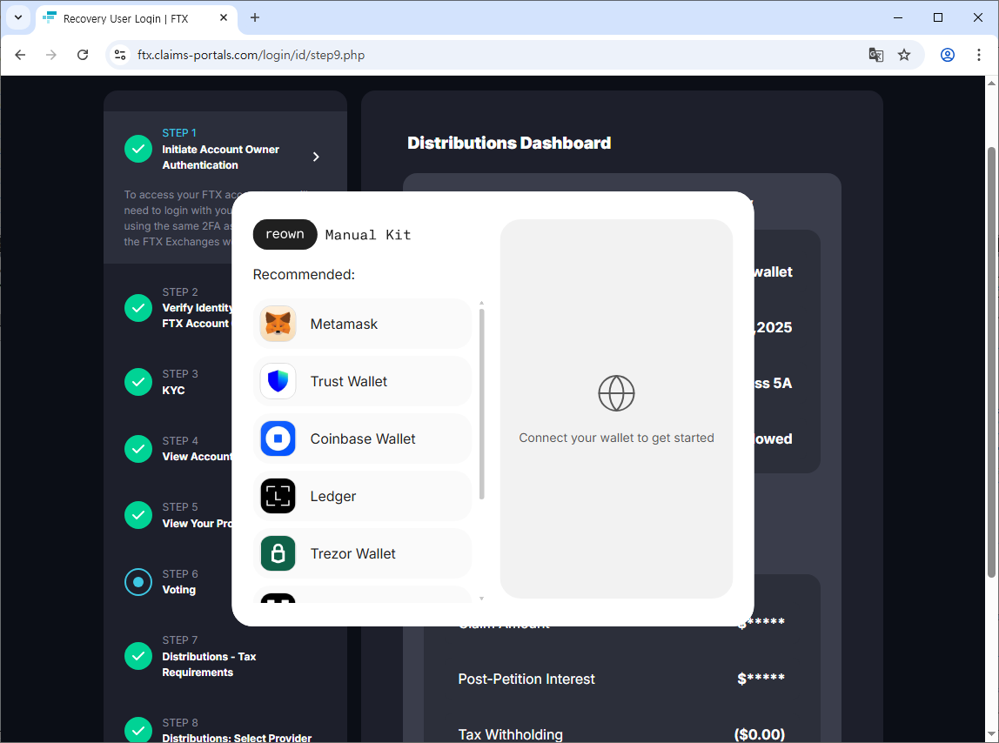Click the Trezor green lock icon
This screenshot has height=743, width=999.
[x=278, y=553]
